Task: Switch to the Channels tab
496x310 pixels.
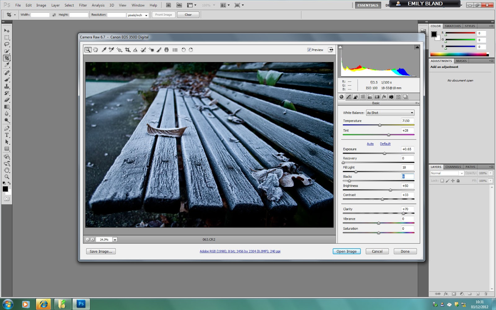Action: click(453, 167)
